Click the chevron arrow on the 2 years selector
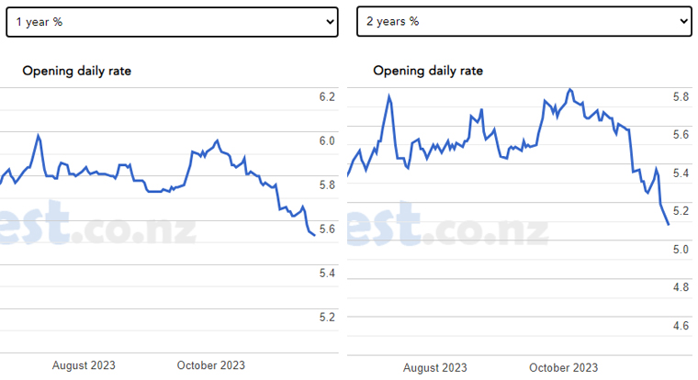 point(682,21)
